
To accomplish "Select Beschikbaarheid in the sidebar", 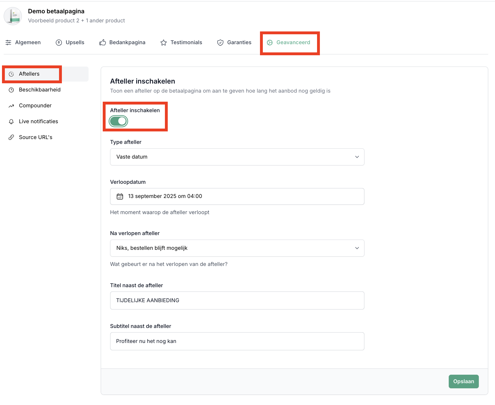I will tap(40, 90).
